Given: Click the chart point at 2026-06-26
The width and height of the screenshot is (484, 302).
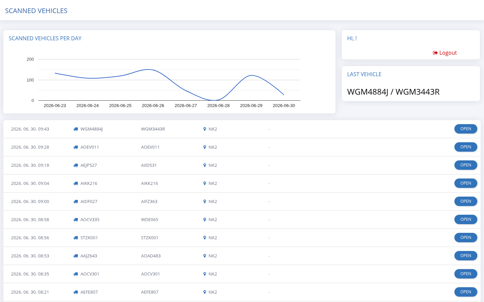Looking at the screenshot, I should (x=153, y=70).
